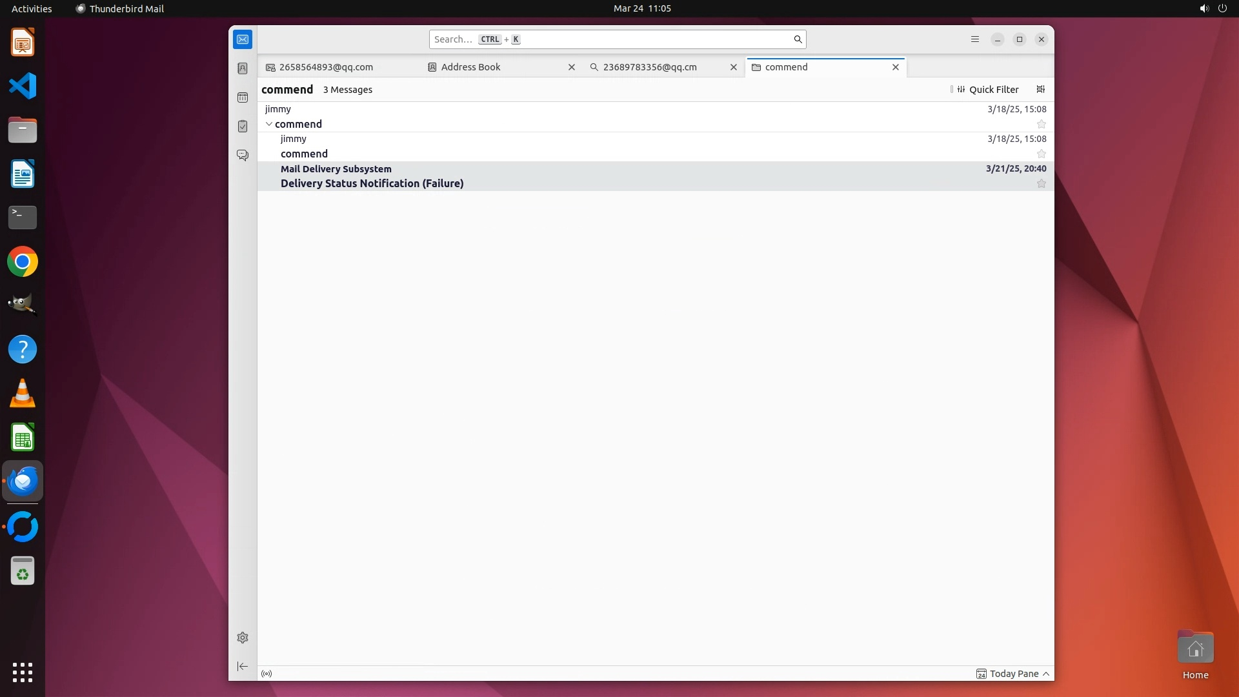
Task: Star the first commend thread message
Action: pyautogui.click(x=1041, y=124)
